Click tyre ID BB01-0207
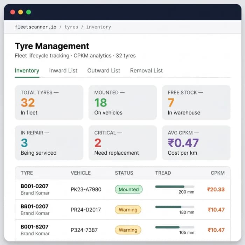Viewport: 245px width, 245px height. pos(35,206)
